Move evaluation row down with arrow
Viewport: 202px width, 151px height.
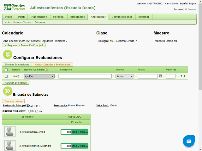coord(181,76)
